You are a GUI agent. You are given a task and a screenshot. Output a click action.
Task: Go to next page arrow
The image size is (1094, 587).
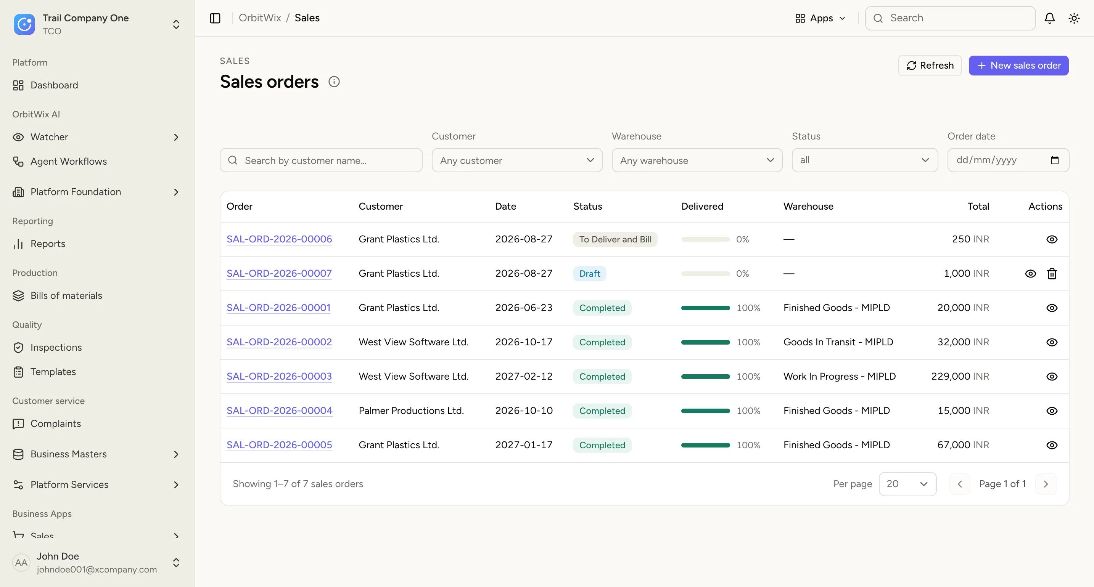pos(1046,484)
